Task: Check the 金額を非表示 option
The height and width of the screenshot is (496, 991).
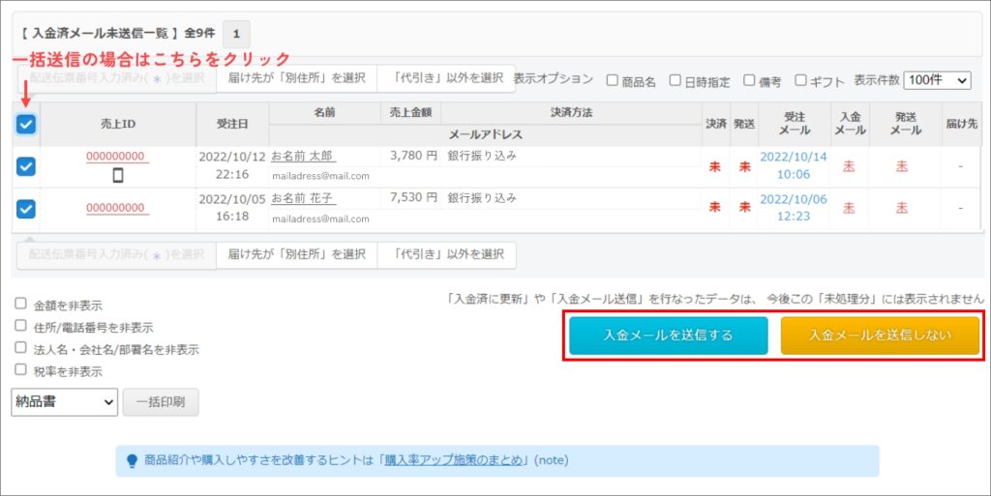Action: coord(20,304)
